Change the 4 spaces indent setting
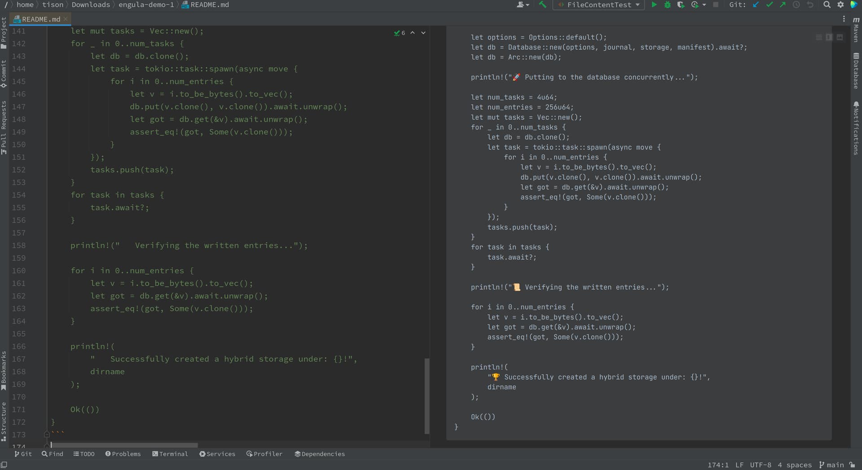This screenshot has width=862, height=470. [795, 465]
